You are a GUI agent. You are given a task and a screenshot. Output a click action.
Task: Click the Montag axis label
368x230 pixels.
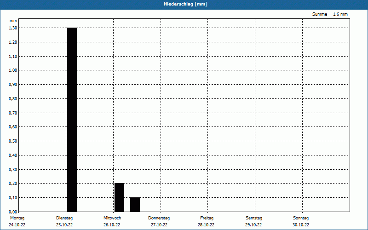[x=17, y=218]
